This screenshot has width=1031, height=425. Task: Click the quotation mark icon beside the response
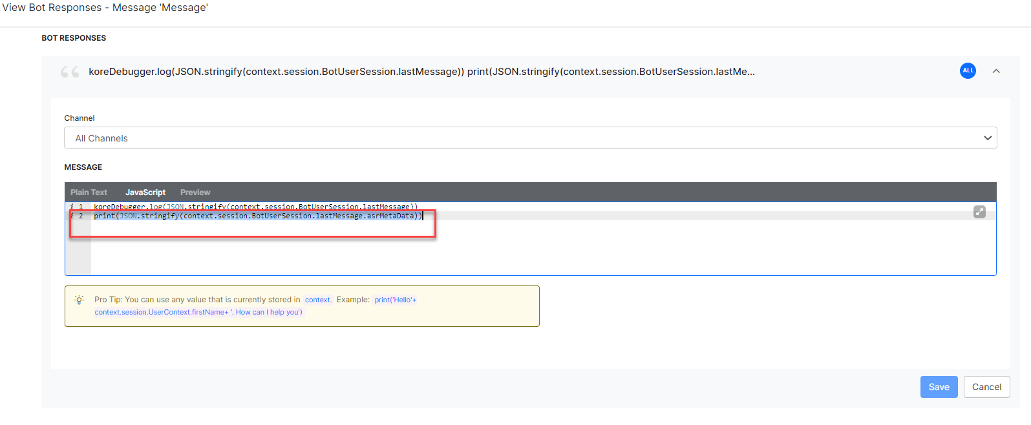coord(70,72)
